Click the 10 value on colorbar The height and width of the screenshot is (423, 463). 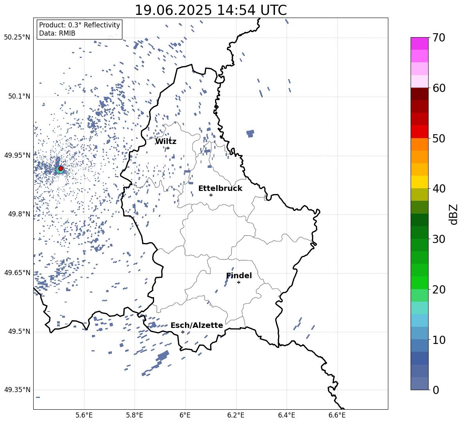click(439, 340)
